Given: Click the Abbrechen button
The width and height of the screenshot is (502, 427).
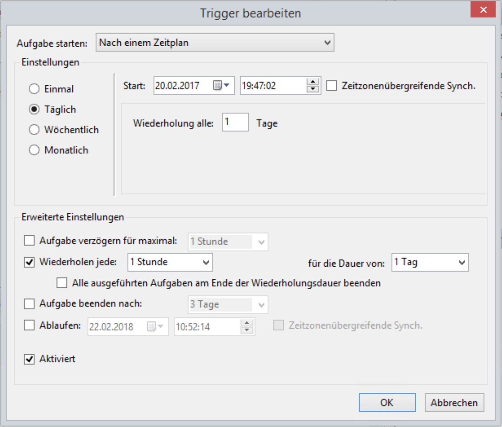Looking at the screenshot, I should pyautogui.click(x=454, y=403).
